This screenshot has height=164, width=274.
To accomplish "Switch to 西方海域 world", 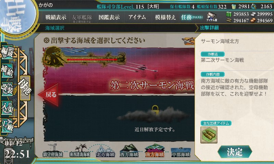I will 129,151.
